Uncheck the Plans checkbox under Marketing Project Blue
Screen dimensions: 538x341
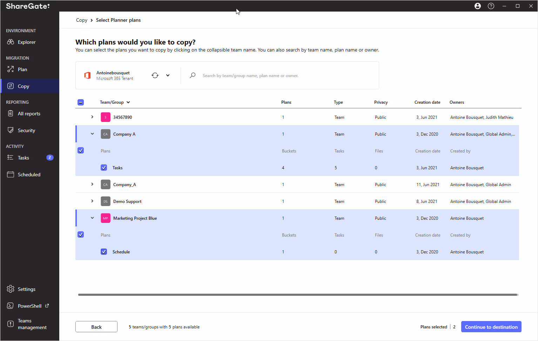81,234
